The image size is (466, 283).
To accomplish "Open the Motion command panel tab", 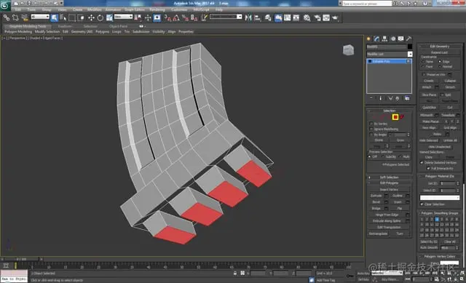I will point(393,39).
